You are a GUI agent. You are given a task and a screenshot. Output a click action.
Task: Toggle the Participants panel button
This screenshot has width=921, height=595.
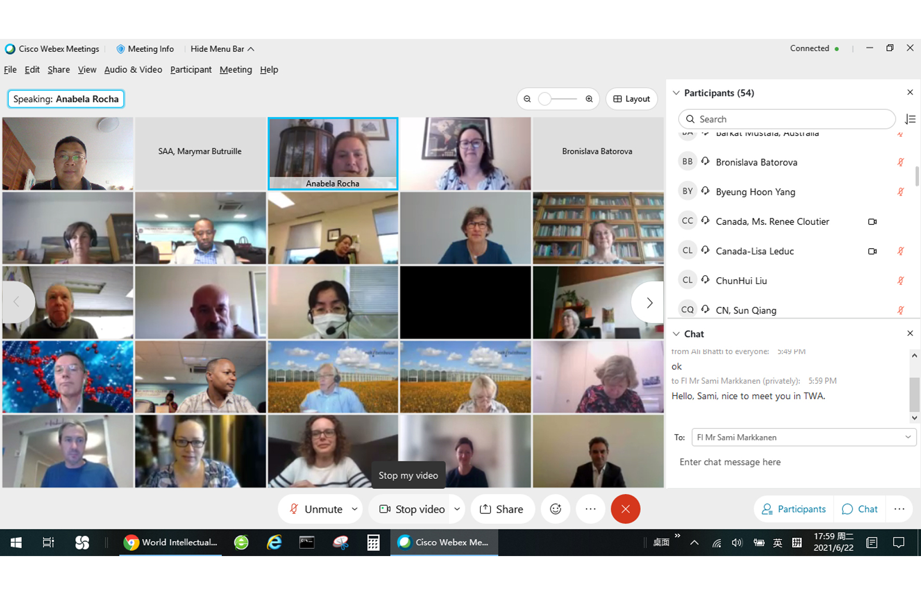[x=793, y=509]
